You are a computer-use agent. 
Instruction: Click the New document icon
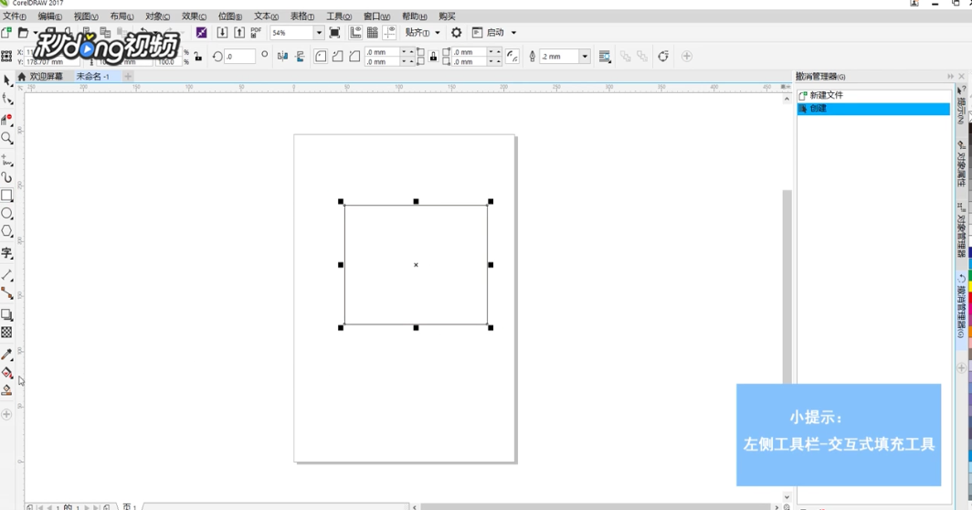[x=6, y=32]
